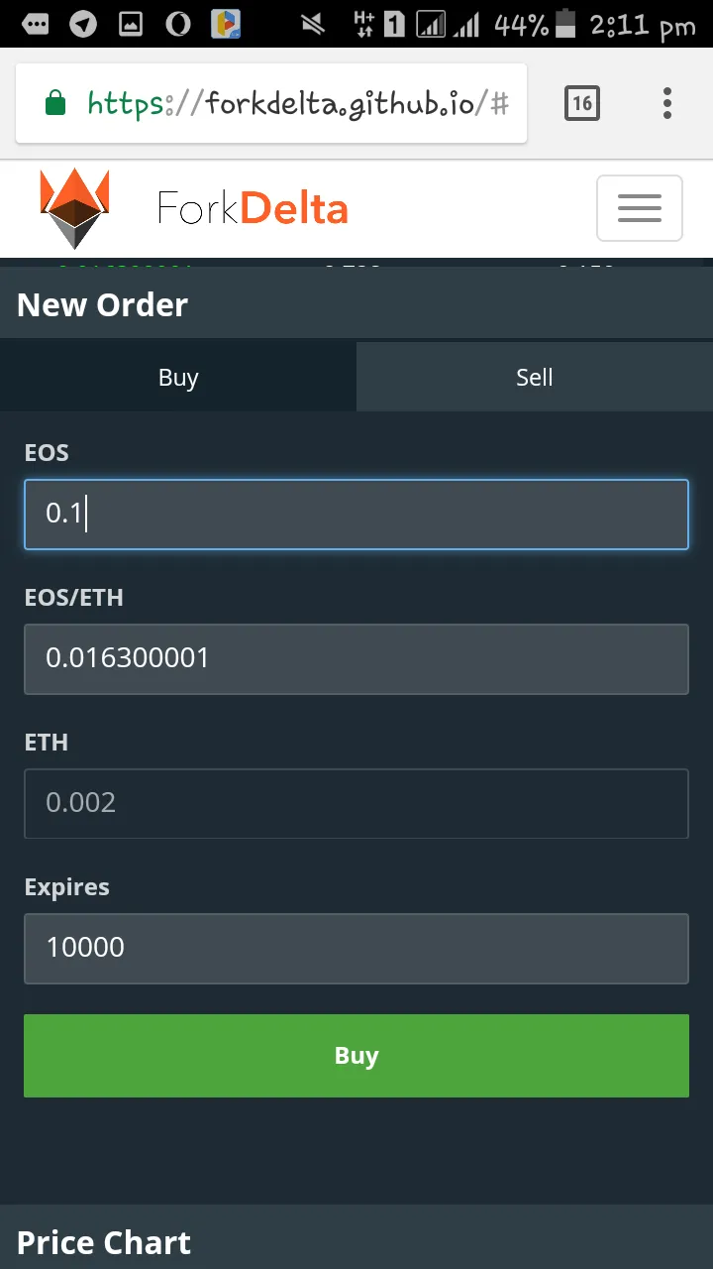Open the hamburger navigation menu
713x1269 pixels.
tap(640, 208)
